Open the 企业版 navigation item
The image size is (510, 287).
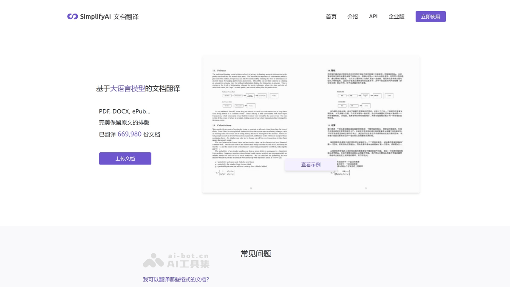397,17
